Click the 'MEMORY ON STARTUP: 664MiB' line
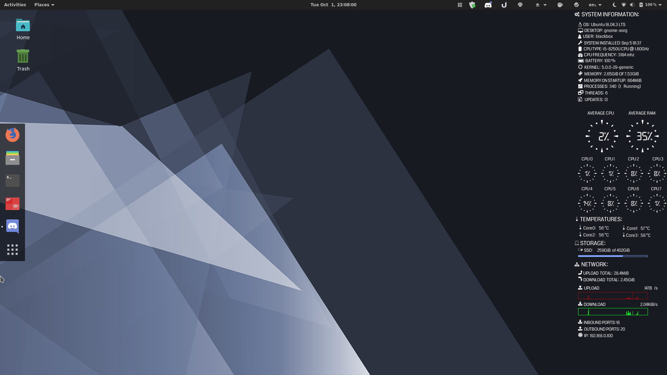This screenshot has width=667, height=375. pos(610,81)
